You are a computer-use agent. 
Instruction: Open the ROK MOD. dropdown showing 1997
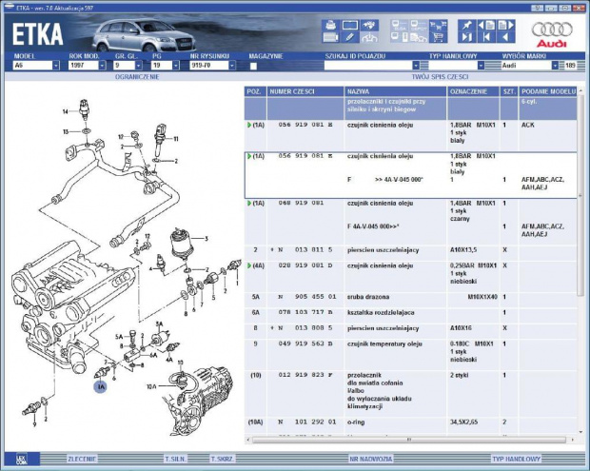[x=102, y=66]
